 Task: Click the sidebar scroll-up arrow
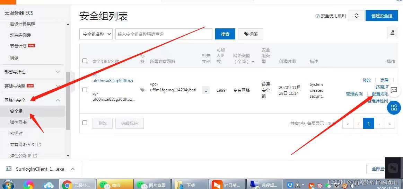pos(68,24)
